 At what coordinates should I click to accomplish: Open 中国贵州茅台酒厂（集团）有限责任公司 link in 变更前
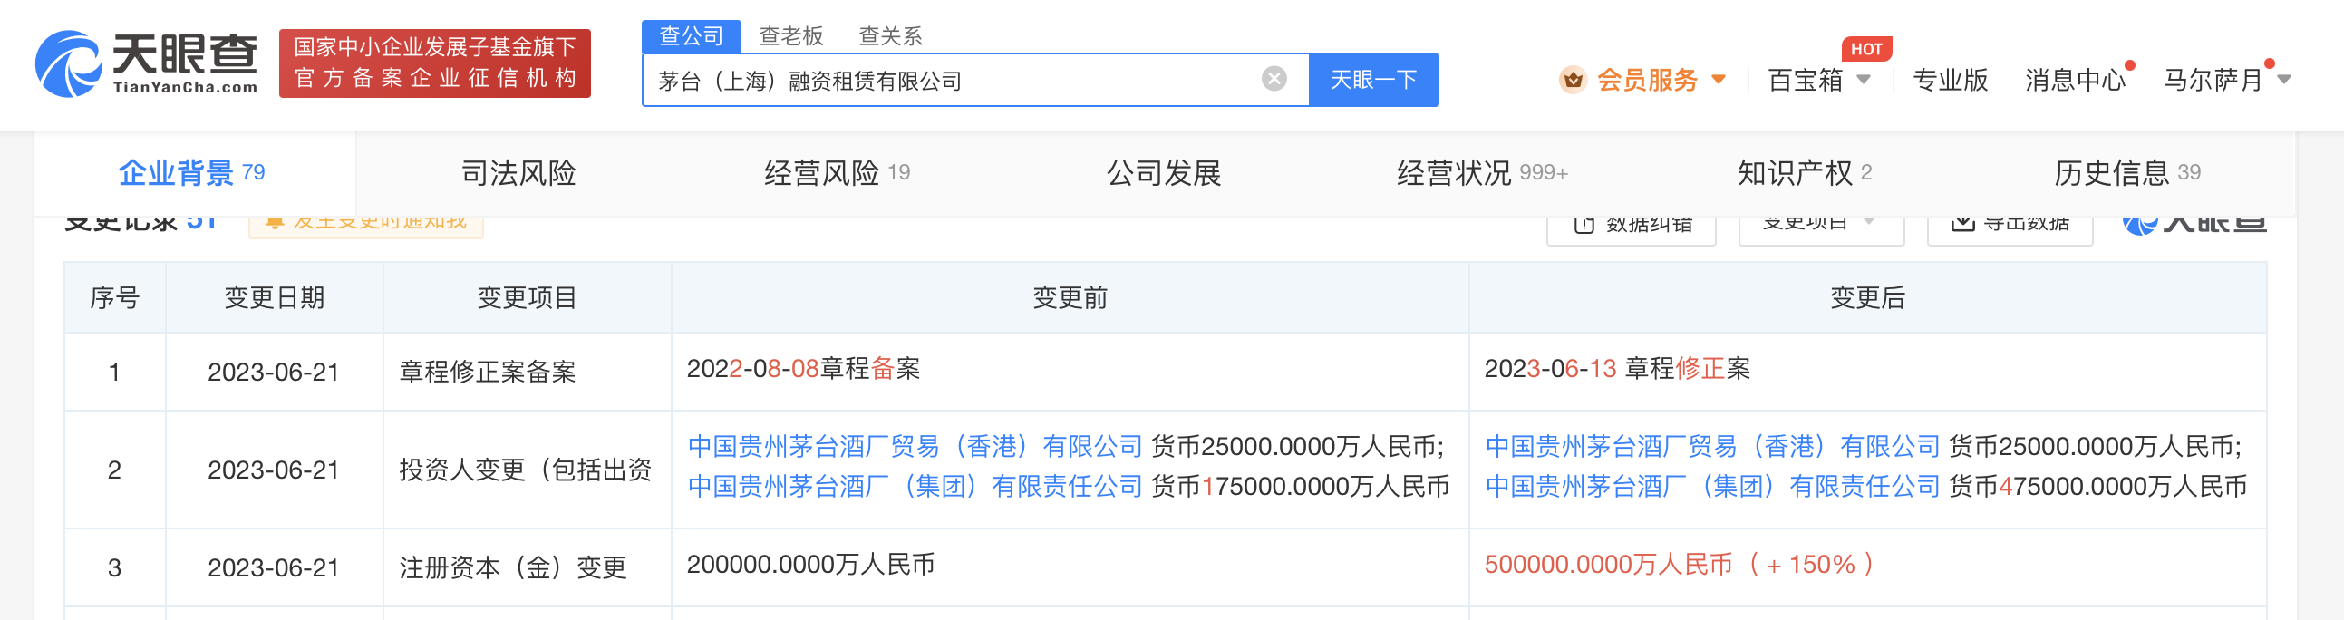click(x=915, y=486)
